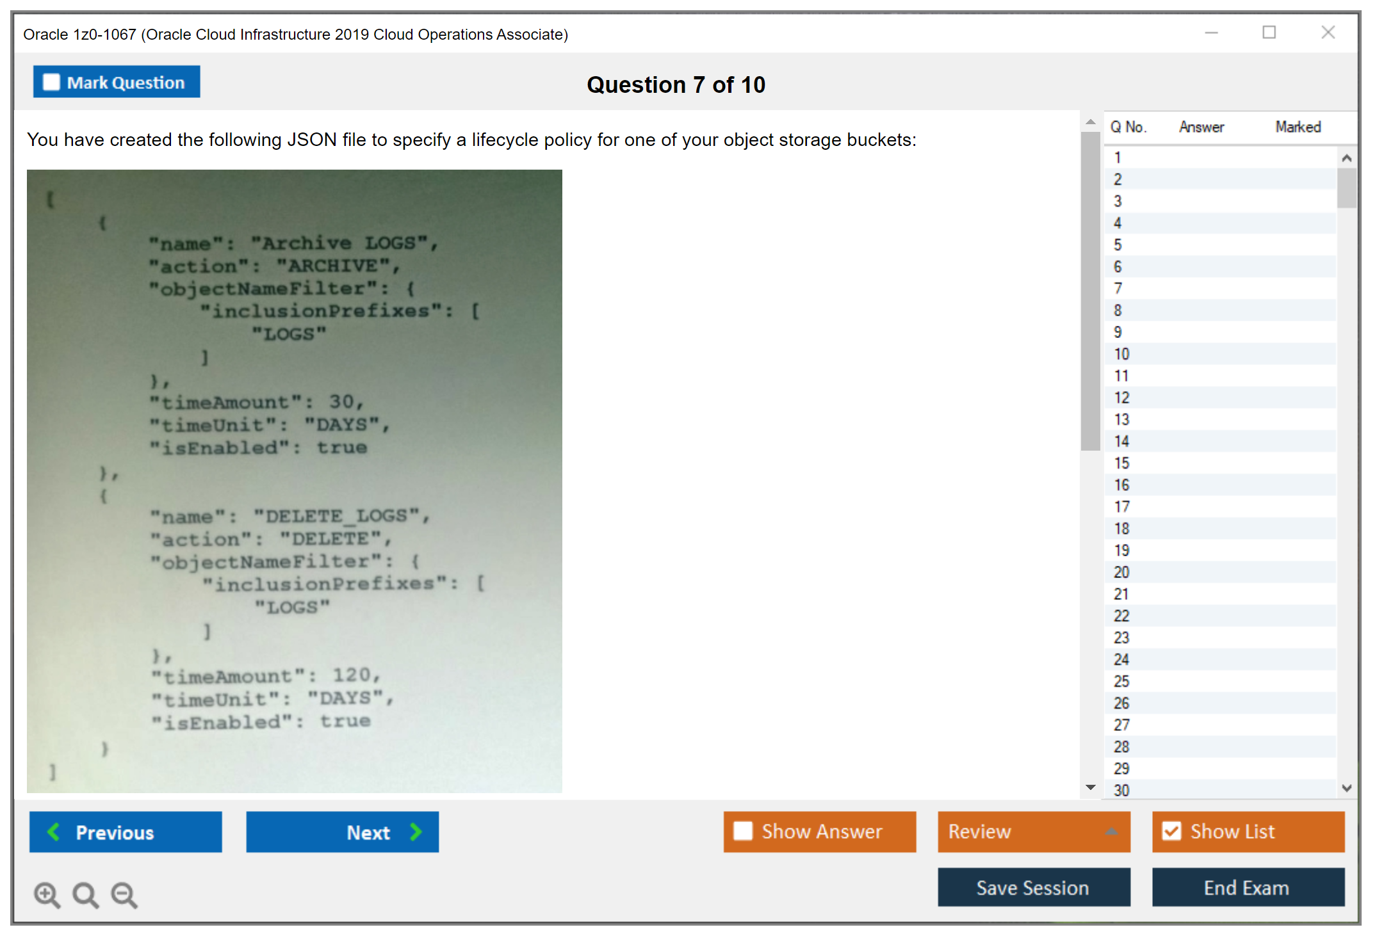Screen dimensions: 1377x941
Task: Click the green right arrow on Next
Action: coord(416,832)
